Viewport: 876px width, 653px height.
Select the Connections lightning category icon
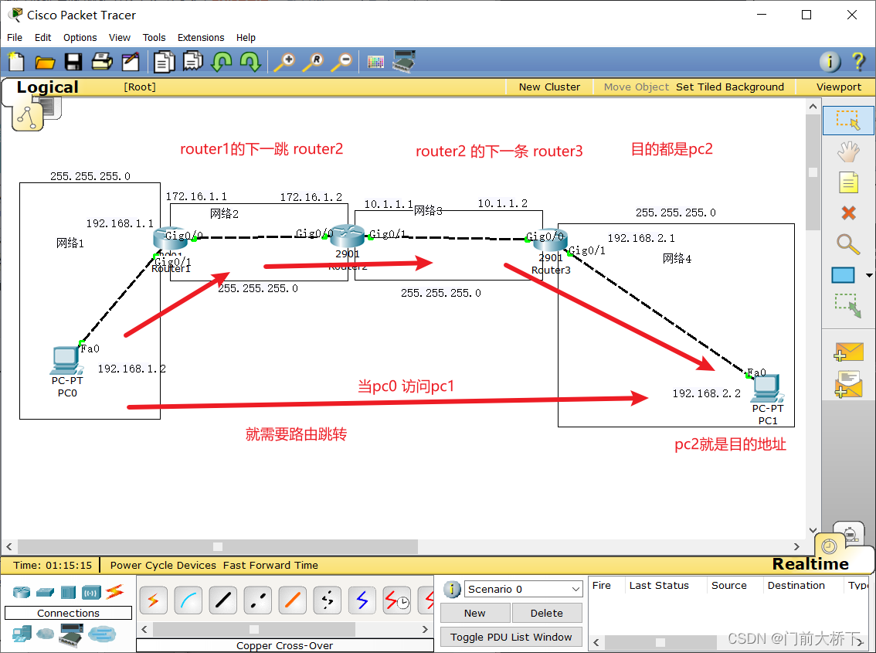114,591
